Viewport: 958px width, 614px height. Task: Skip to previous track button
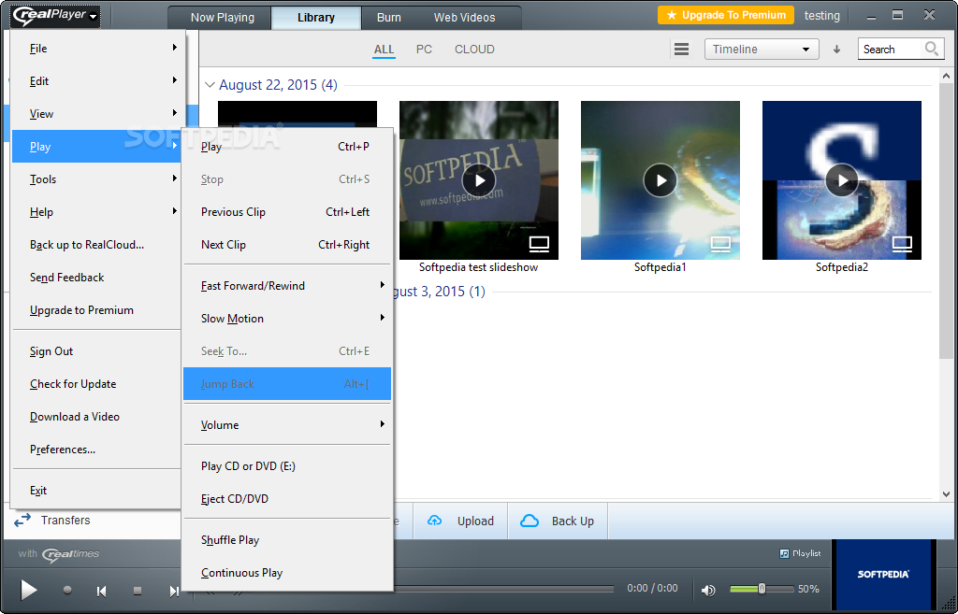click(101, 591)
